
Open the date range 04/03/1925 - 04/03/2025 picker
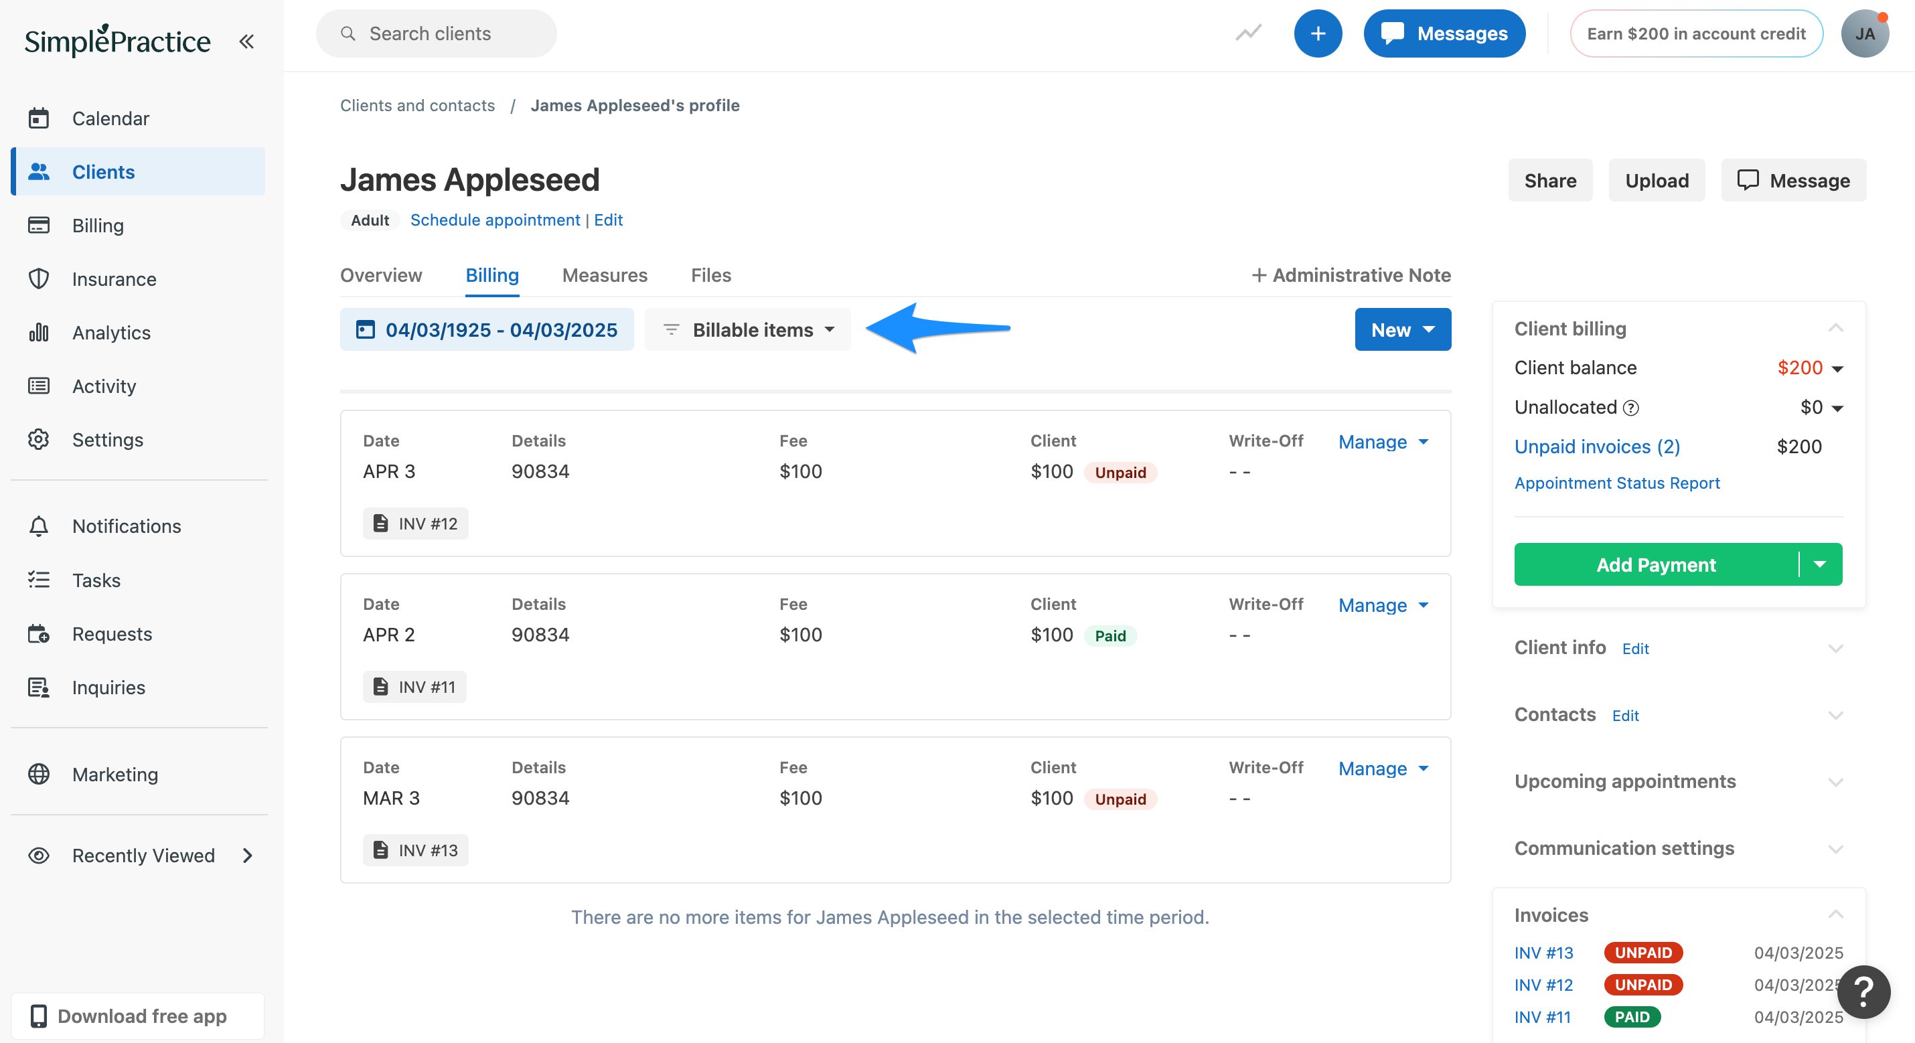click(487, 329)
